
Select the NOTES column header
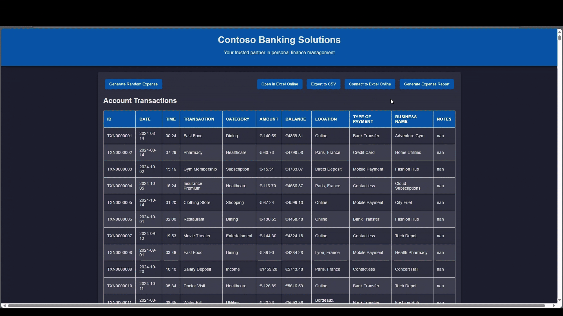coord(444,119)
